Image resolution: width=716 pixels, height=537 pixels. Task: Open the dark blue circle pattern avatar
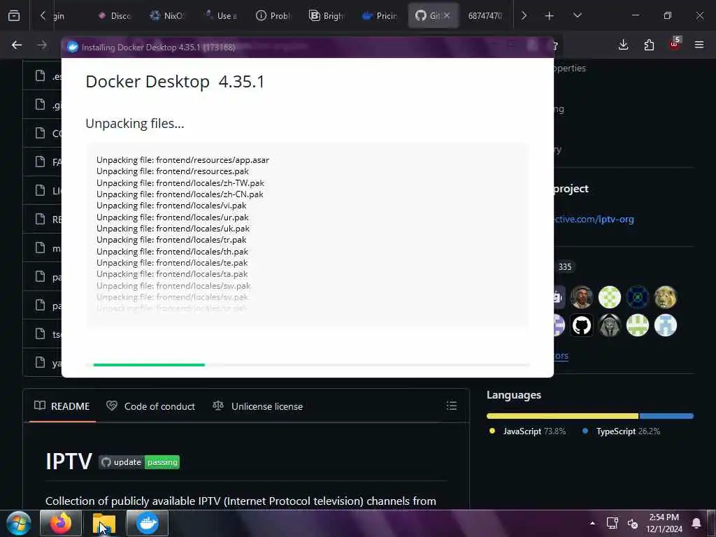tap(638, 297)
